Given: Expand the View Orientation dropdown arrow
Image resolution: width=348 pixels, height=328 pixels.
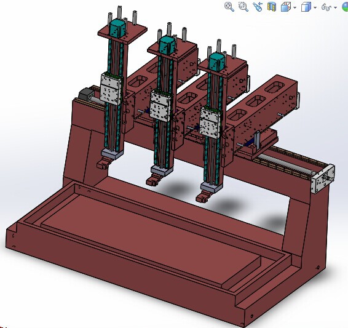Looking at the screenshot, I should 295,7.
